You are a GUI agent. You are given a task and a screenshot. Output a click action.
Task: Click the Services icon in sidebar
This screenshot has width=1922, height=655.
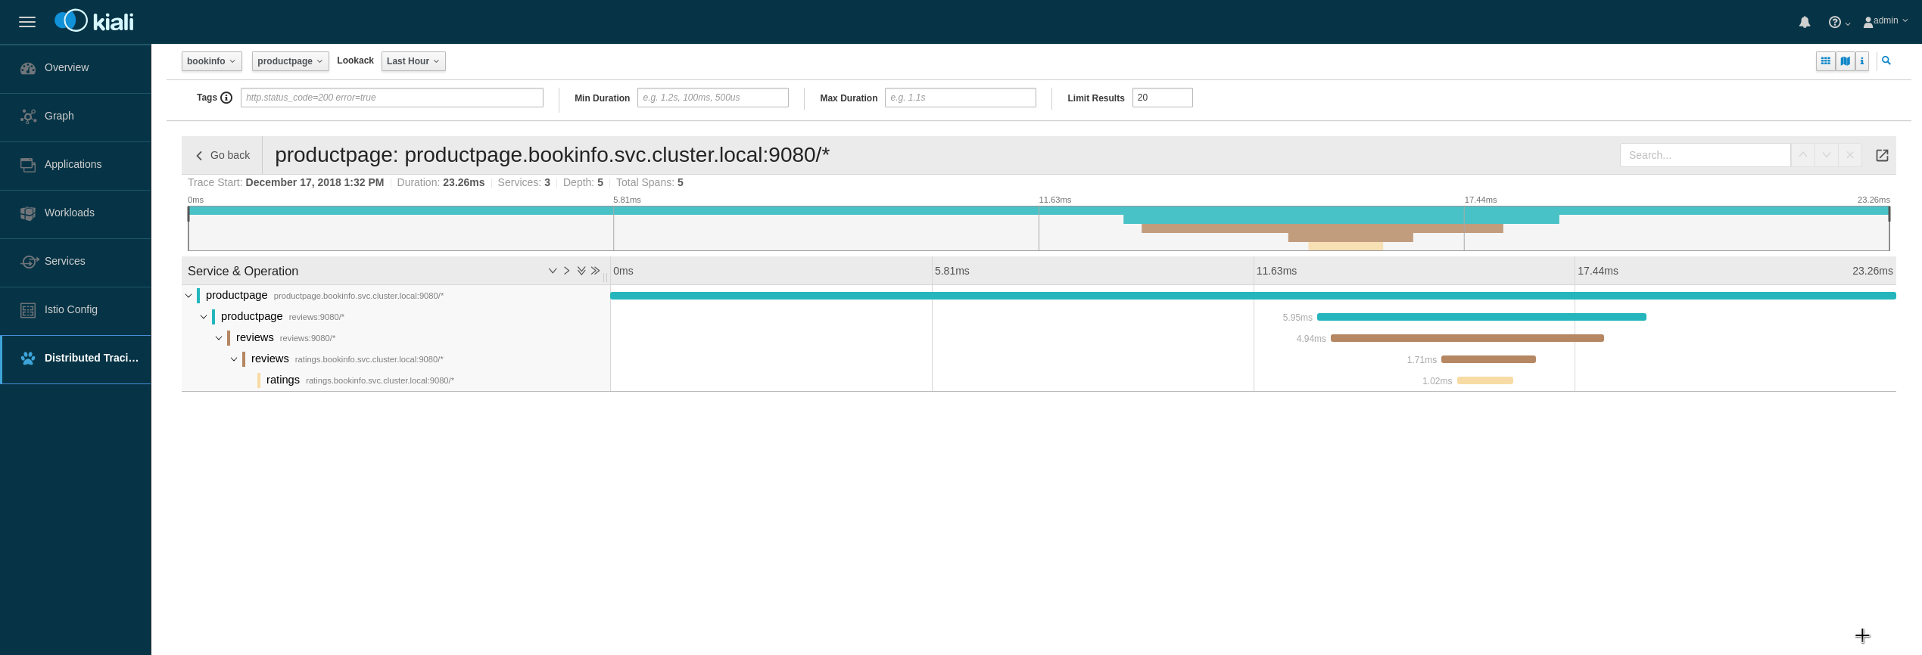[30, 262]
